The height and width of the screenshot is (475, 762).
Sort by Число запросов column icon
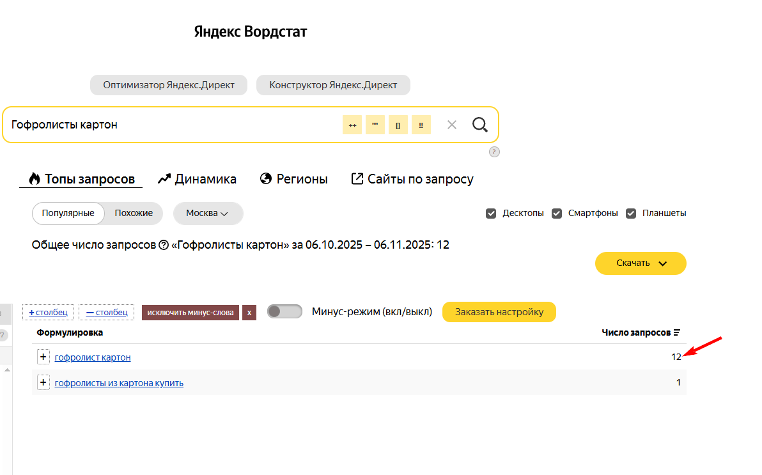[677, 332]
